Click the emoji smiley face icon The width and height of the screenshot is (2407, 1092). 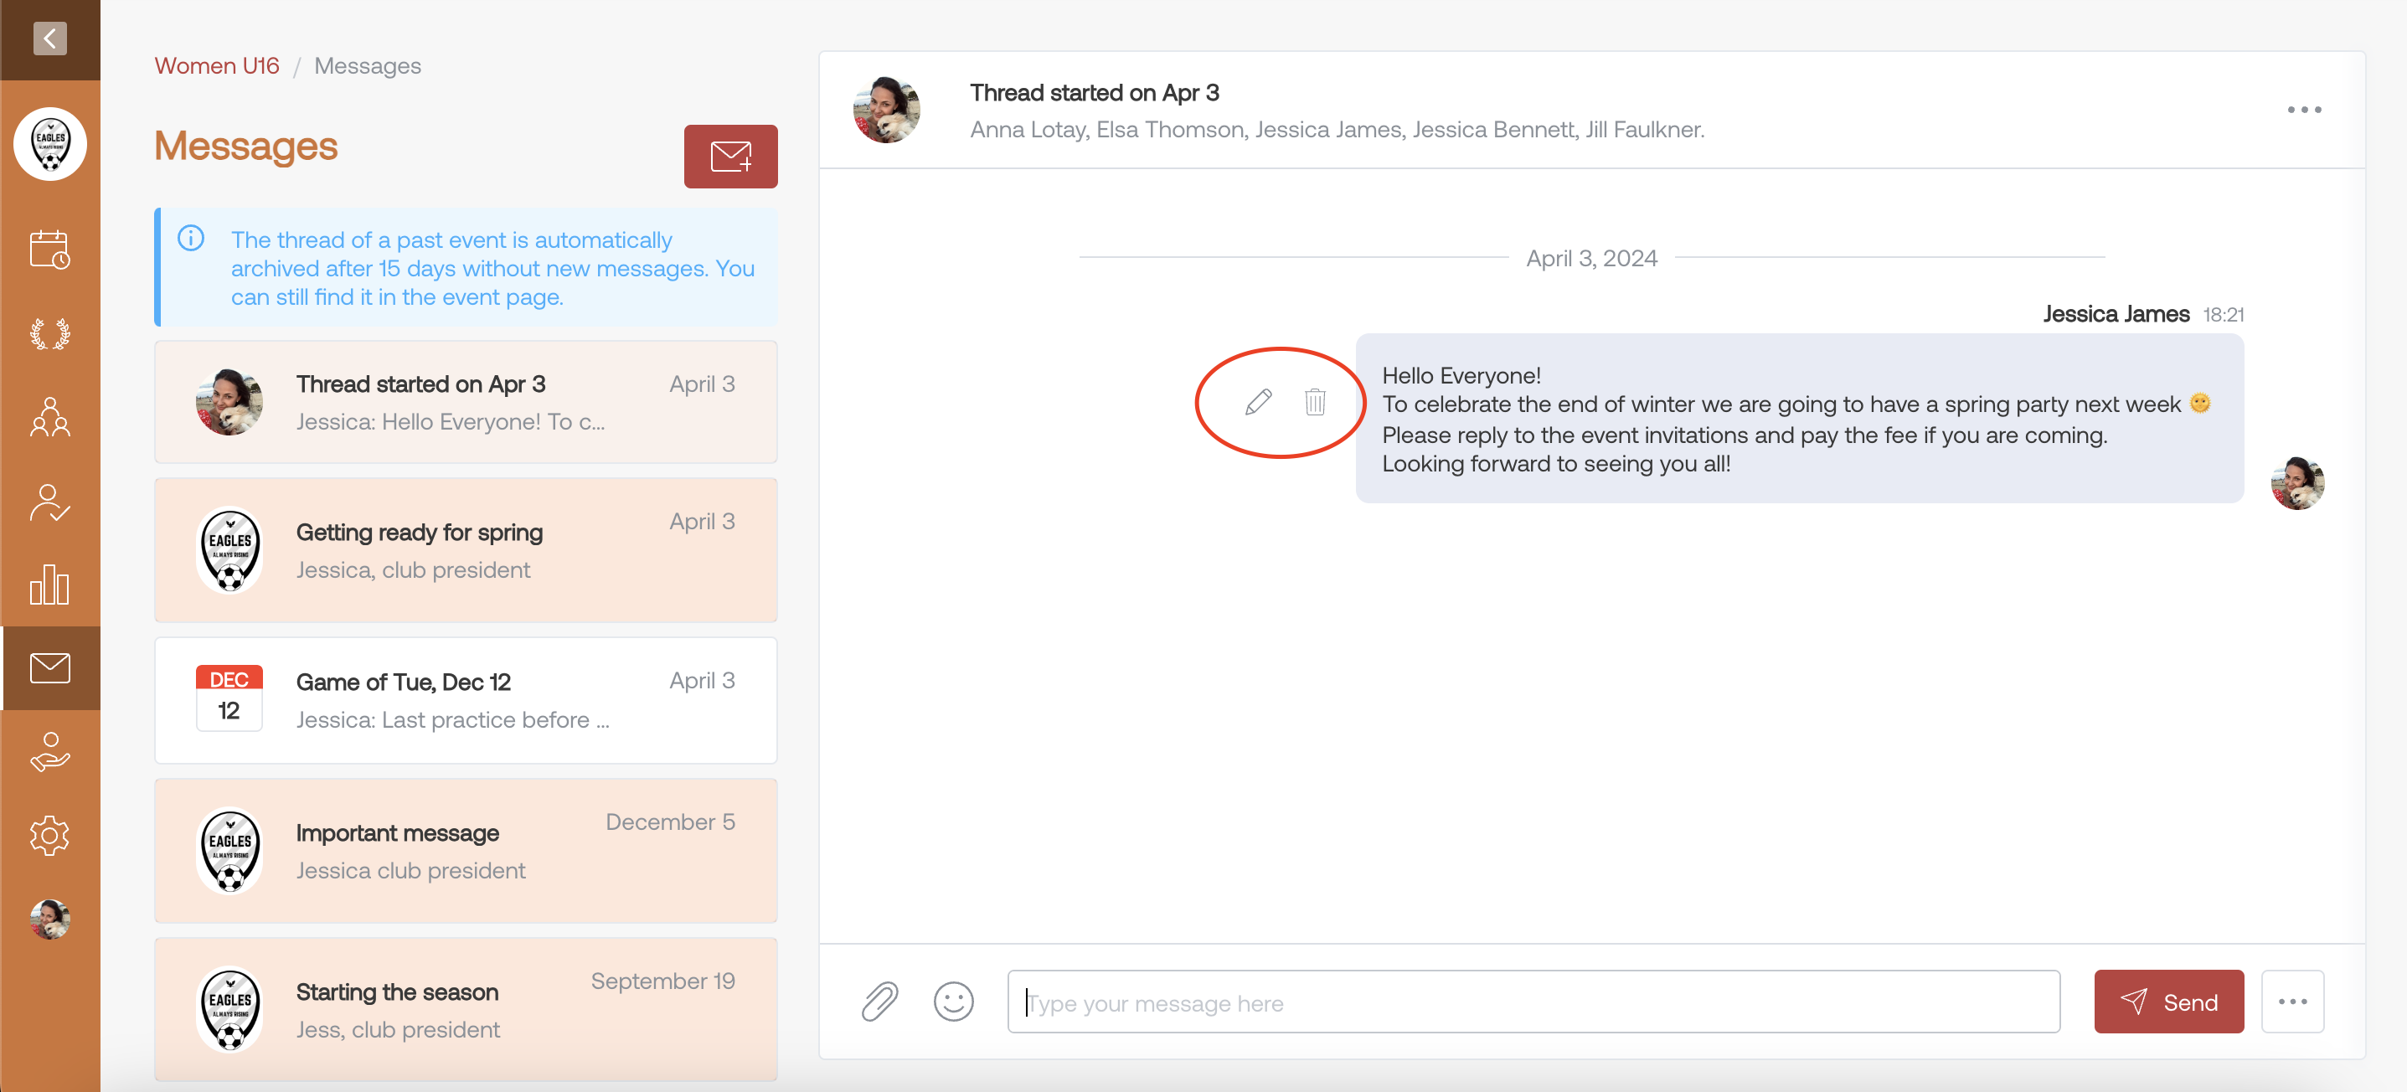click(953, 1002)
